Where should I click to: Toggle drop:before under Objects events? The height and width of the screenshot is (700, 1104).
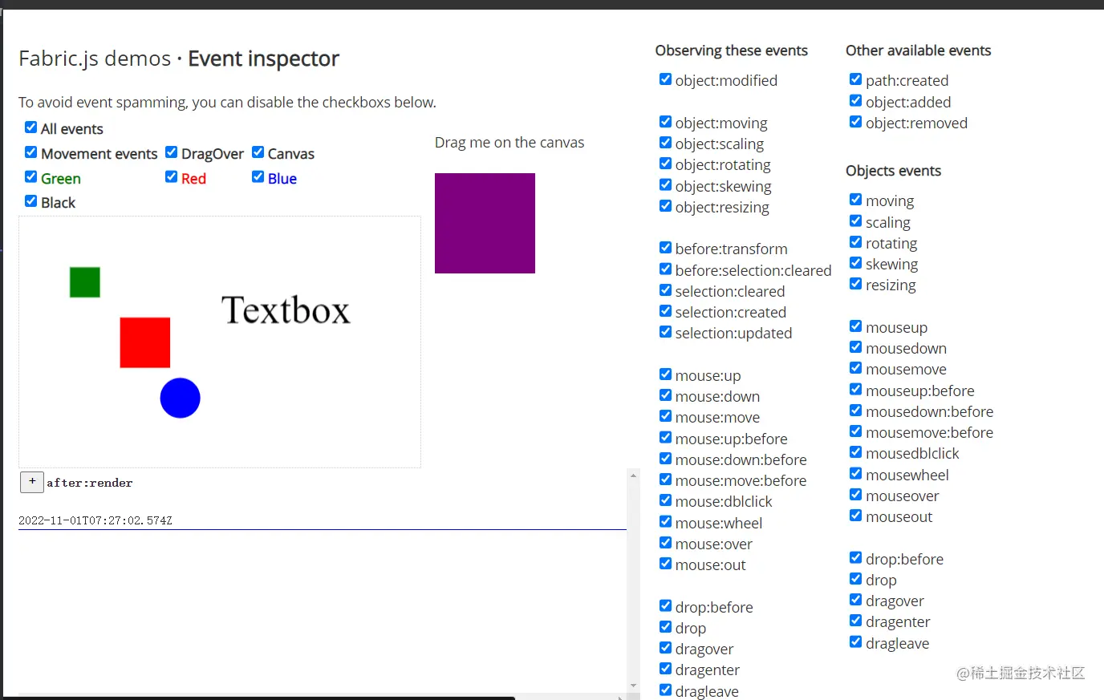tap(855, 558)
